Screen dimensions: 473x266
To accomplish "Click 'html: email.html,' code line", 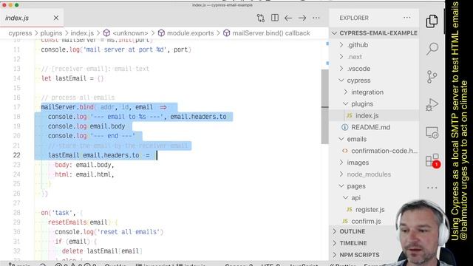I will click(x=84, y=174).
